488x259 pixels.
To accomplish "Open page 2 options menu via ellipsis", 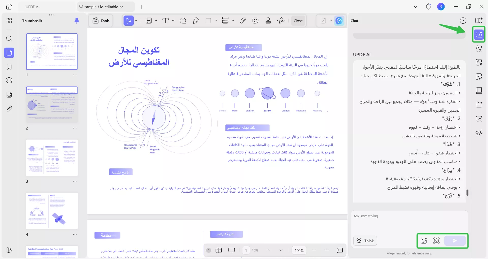I will [75, 128].
